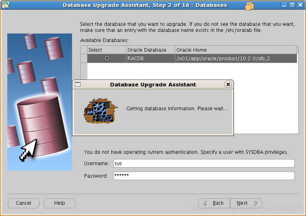
Task: Click the RACDB row header cell
Action: [84, 59]
